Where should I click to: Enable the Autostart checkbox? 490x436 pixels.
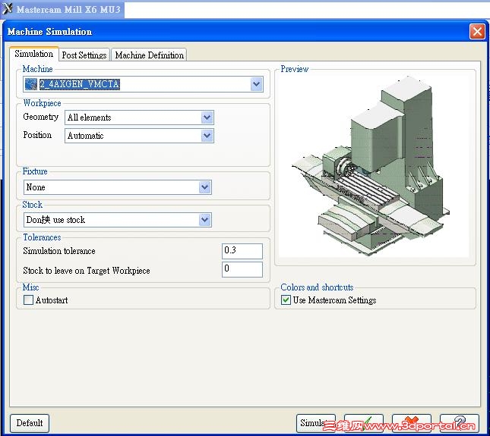coord(28,300)
